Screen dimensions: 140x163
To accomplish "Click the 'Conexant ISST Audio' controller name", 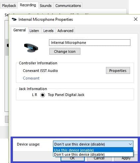I will (x=40, y=71).
